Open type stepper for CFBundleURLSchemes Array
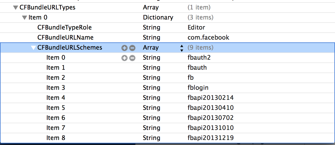The height and width of the screenshot is (145, 335). tap(182, 48)
